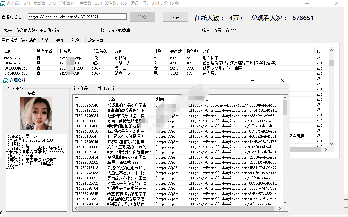Maximize the 详细资料 window
This screenshot has width=348, height=217.
tap(267, 80)
